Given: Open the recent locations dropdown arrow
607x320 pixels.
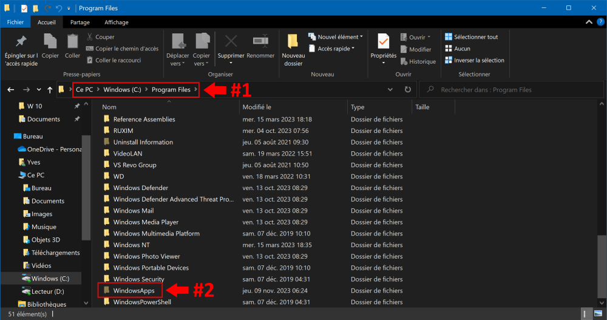Looking at the screenshot, I should 39,89.
